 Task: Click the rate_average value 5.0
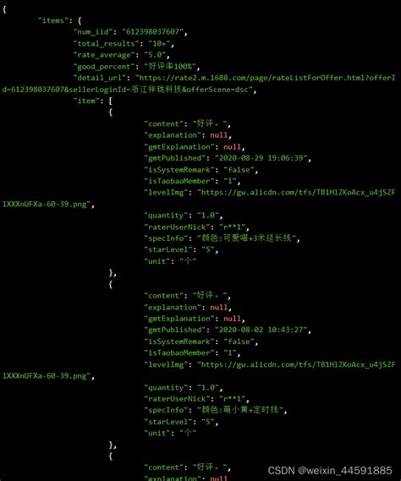[157, 55]
